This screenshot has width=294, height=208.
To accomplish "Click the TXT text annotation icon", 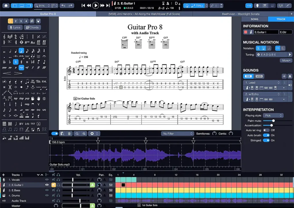I will click(x=33, y=124).
